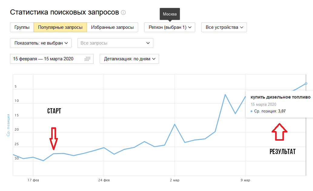
Task: Click the chevron in Region dropdown
Action: pyautogui.click(x=190, y=27)
